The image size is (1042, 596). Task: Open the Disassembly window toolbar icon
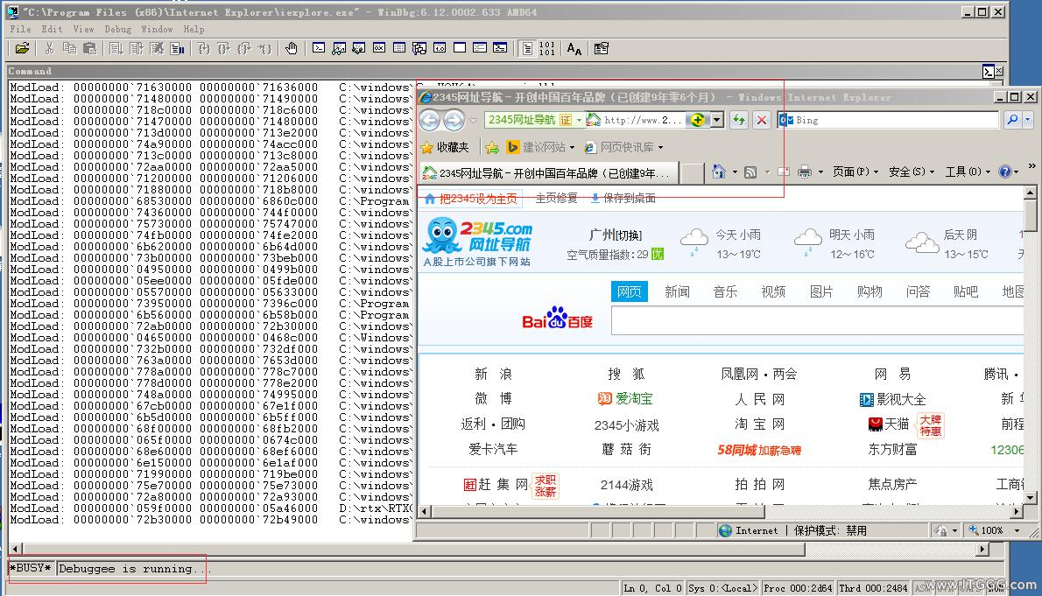click(x=440, y=48)
